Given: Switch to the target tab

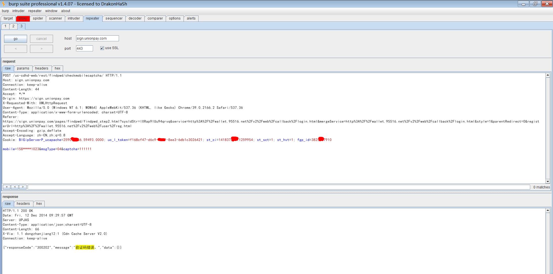Looking at the screenshot, I should tap(8, 18).
